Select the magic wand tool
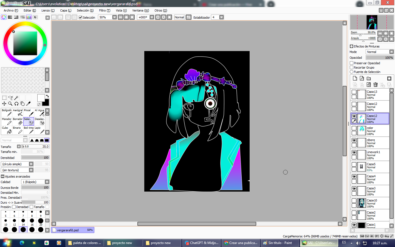The image size is (395, 247). pos(16,98)
